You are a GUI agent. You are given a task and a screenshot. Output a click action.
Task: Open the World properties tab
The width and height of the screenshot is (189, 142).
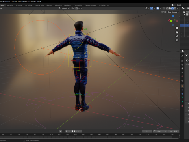point(182,76)
